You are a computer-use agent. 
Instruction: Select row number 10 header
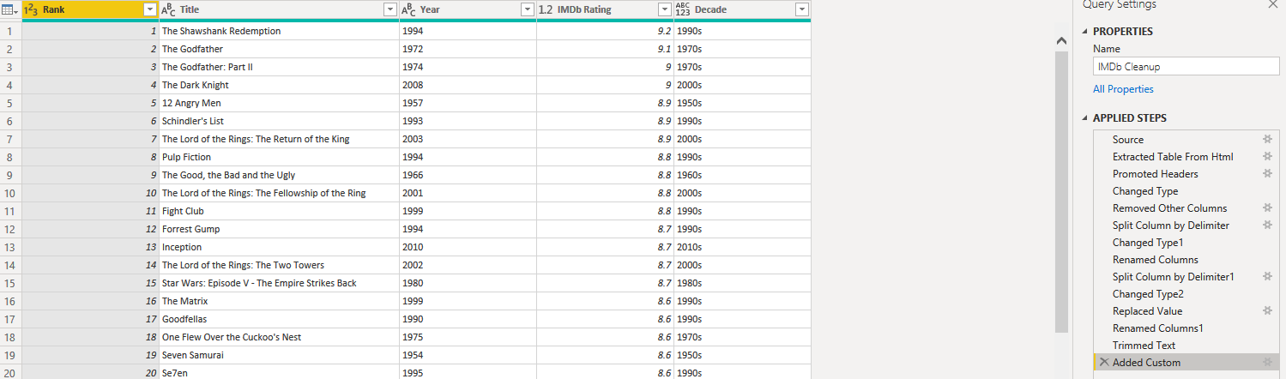point(10,193)
